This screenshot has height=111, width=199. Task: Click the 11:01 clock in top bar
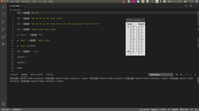pos(191,1)
